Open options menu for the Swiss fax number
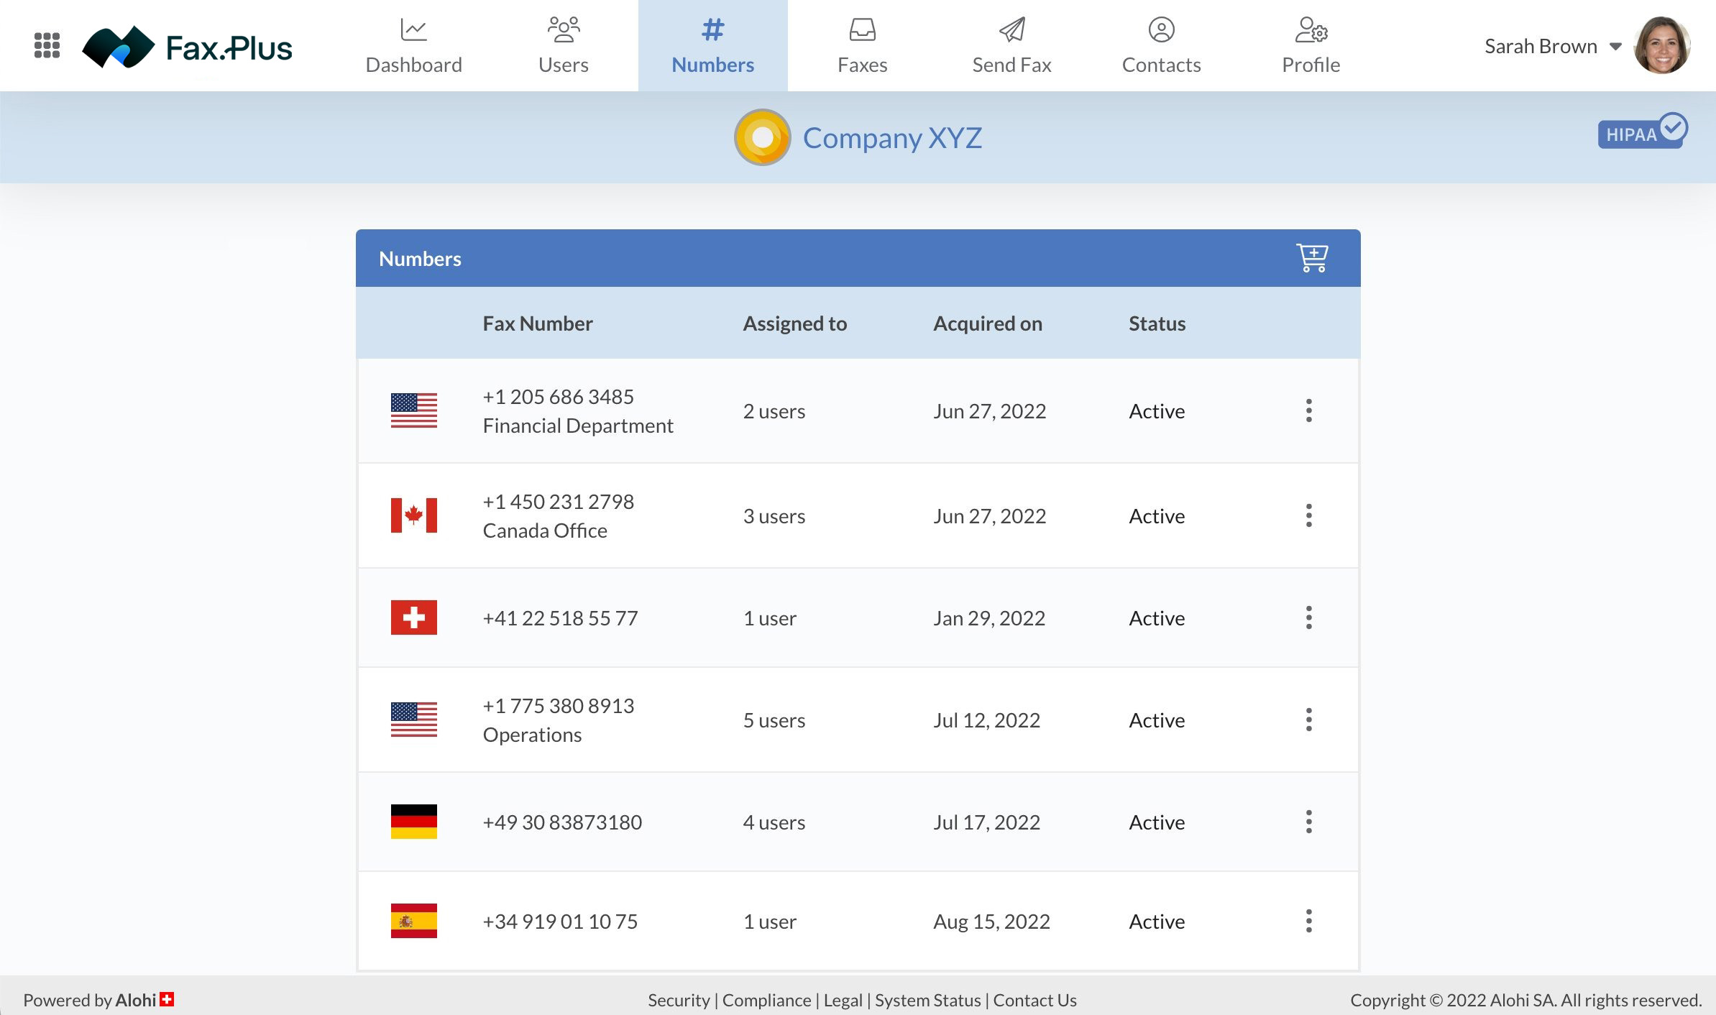Image resolution: width=1716 pixels, height=1015 pixels. tap(1309, 617)
